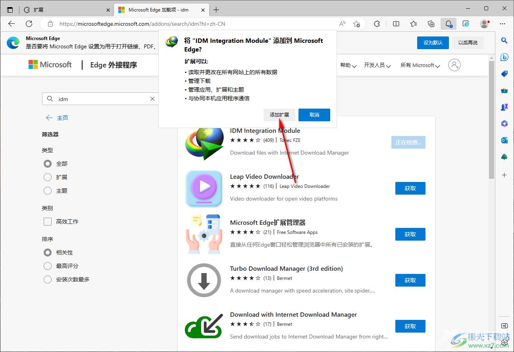Select the Microsoft Edge 加载项 tab
Screen dimensions: 514x352
click(x=161, y=10)
